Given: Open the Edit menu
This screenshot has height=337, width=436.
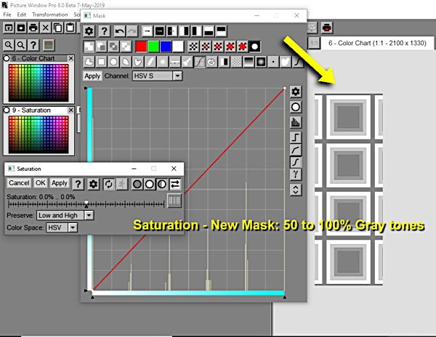Looking at the screenshot, I should (22, 15).
